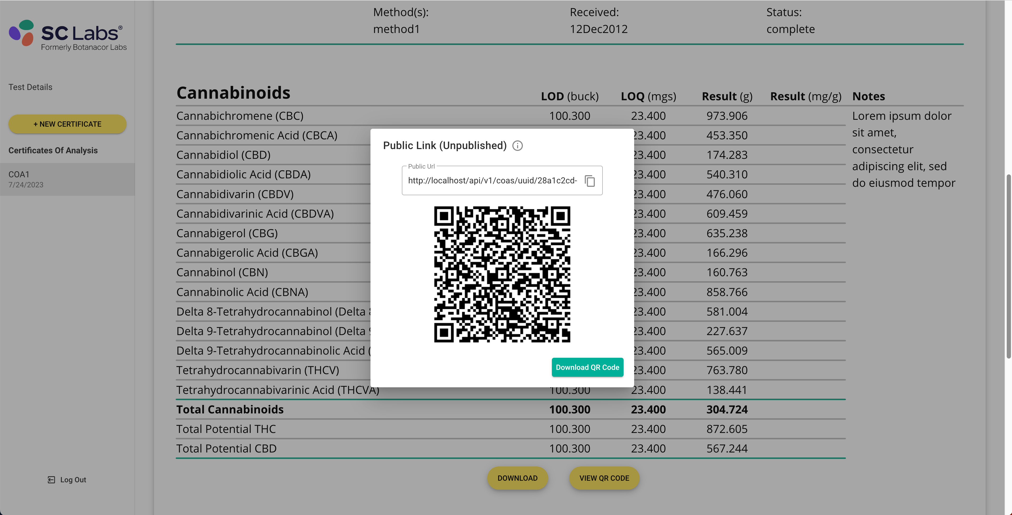Click the Log Out icon
Image resolution: width=1012 pixels, height=515 pixels.
(x=51, y=480)
